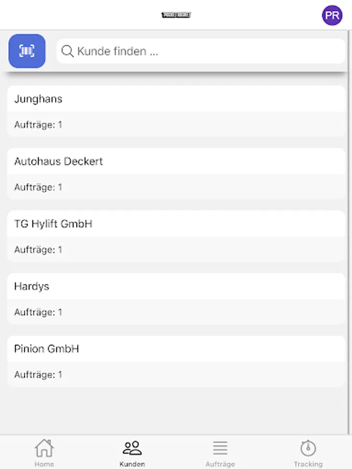View Aufträge count under Hardys
The image size is (352, 469).
point(38,312)
